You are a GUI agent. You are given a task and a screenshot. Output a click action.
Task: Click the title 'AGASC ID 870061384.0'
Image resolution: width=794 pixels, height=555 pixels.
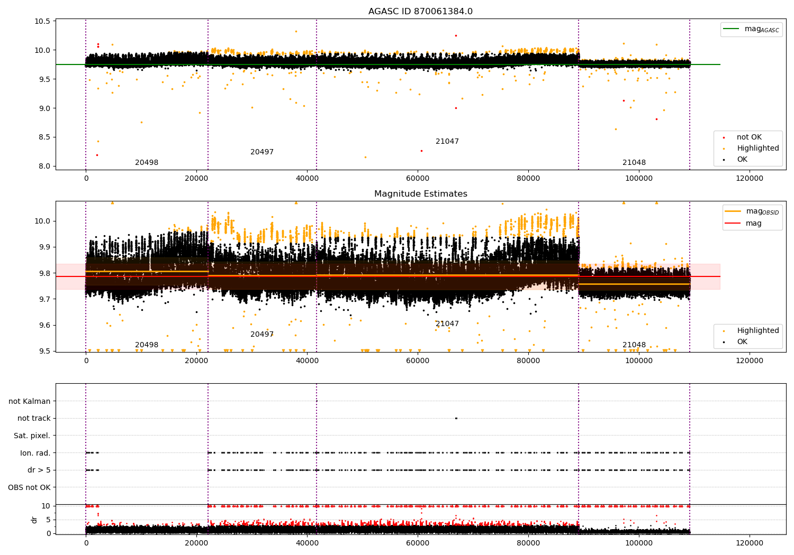point(420,12)
